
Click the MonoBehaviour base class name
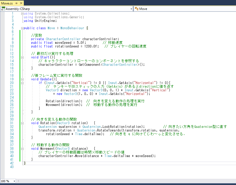(72, 28)
